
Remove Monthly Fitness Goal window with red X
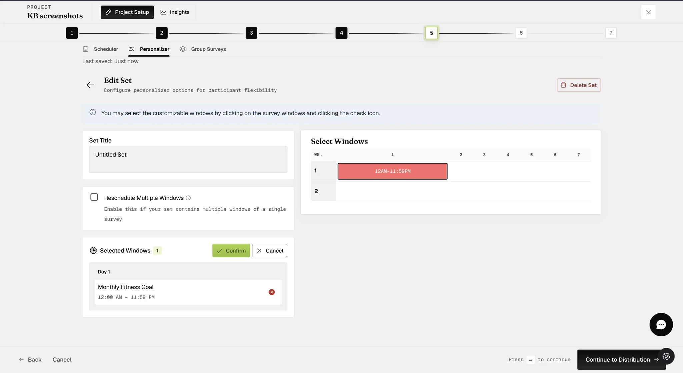point(272,292)
